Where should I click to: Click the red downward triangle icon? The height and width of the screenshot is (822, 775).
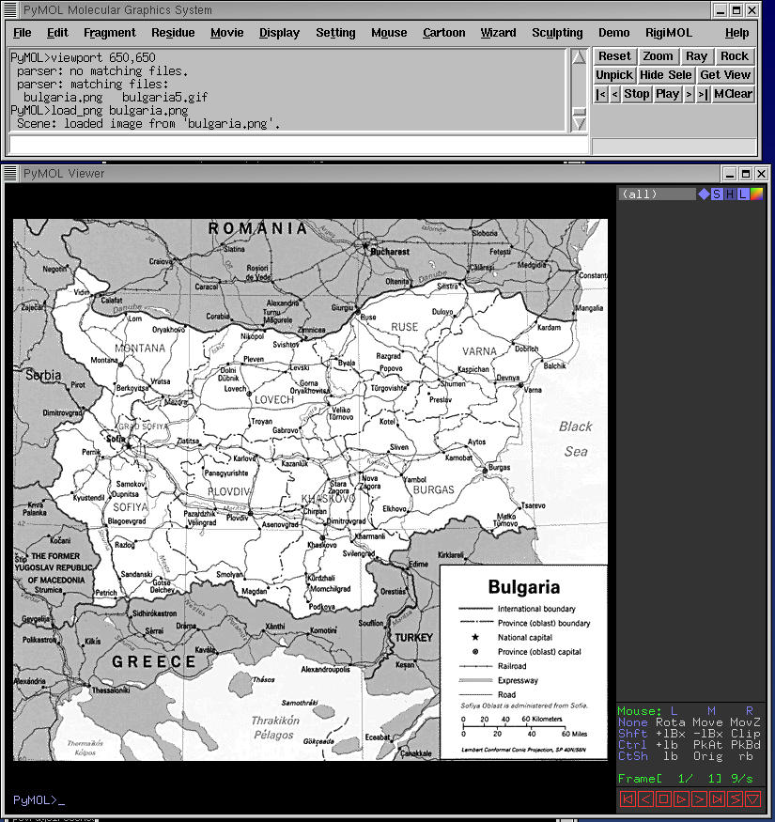coord(753,799)
